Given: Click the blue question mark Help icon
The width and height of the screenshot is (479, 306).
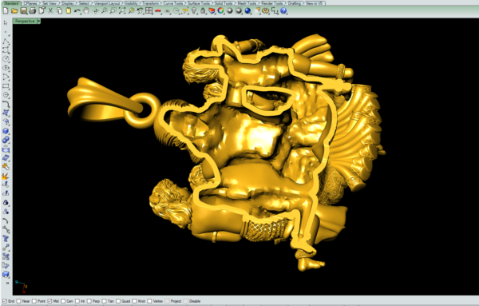Looking at the screenshot, I should [283, 11].
